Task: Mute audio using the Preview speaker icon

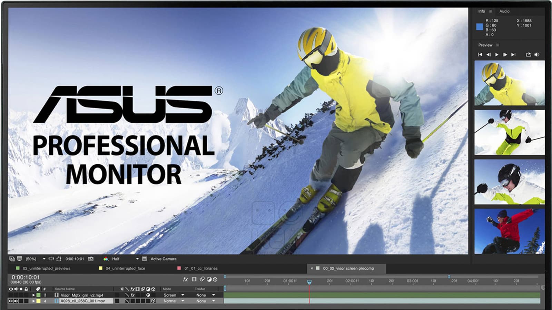Action: pyautogui.click(x=537, y=54)
